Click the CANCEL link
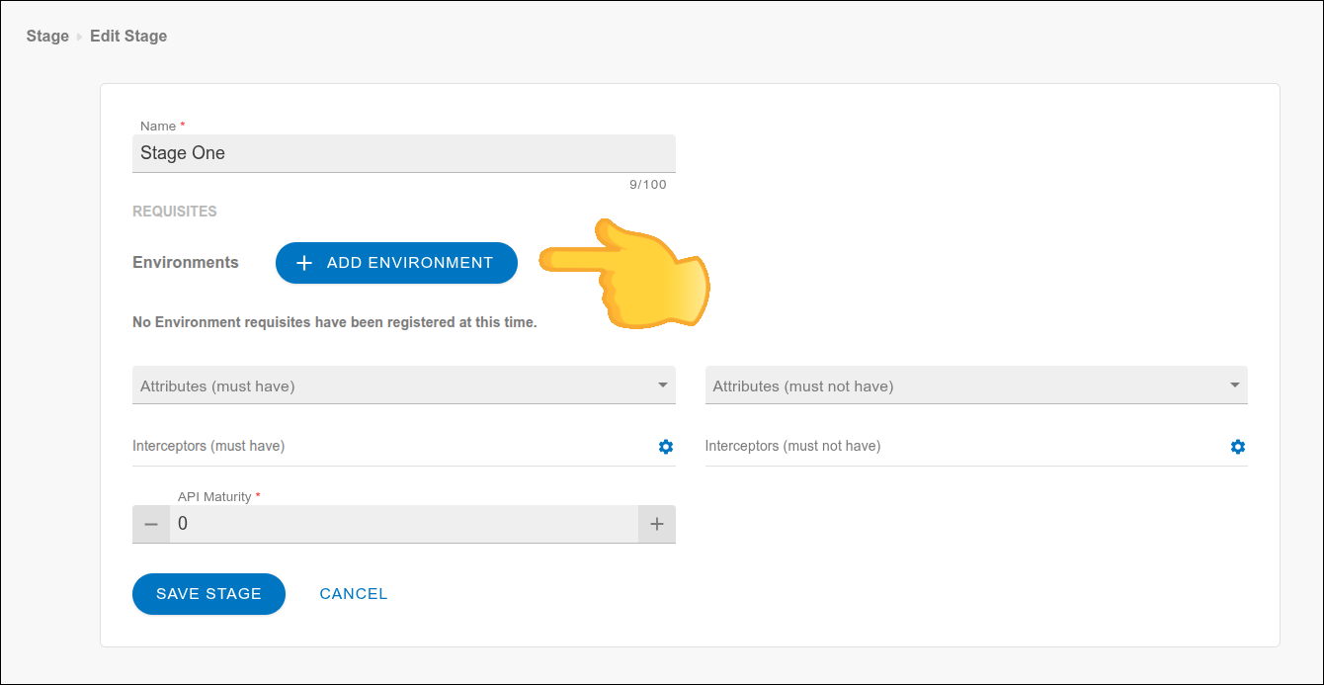Screen dimensions: 1324x685 point(353,594)
